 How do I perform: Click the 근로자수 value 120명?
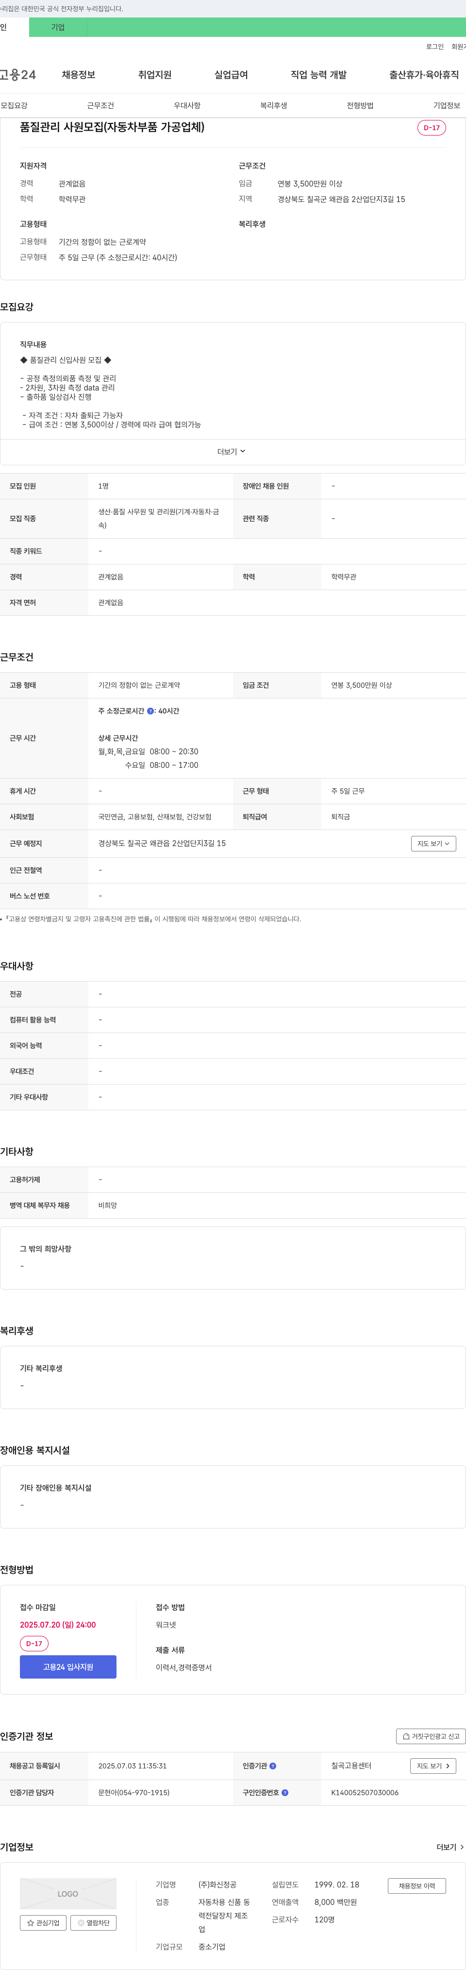click(x=325, y=1919)
